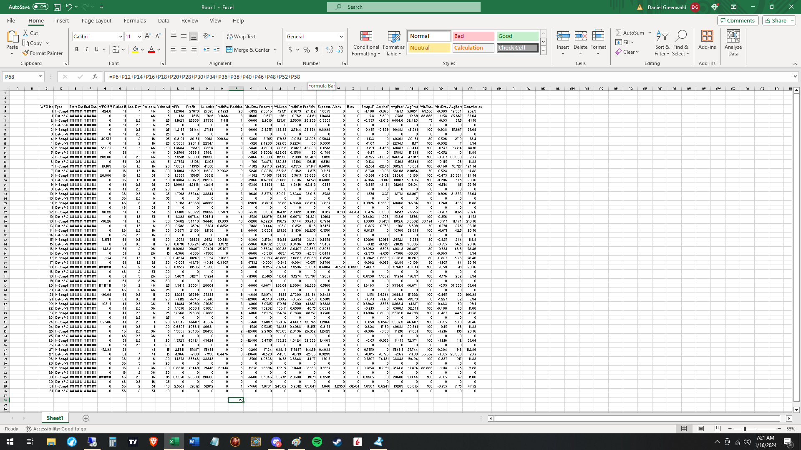Click the Increase Decimal icon

(x=330, y=50)
